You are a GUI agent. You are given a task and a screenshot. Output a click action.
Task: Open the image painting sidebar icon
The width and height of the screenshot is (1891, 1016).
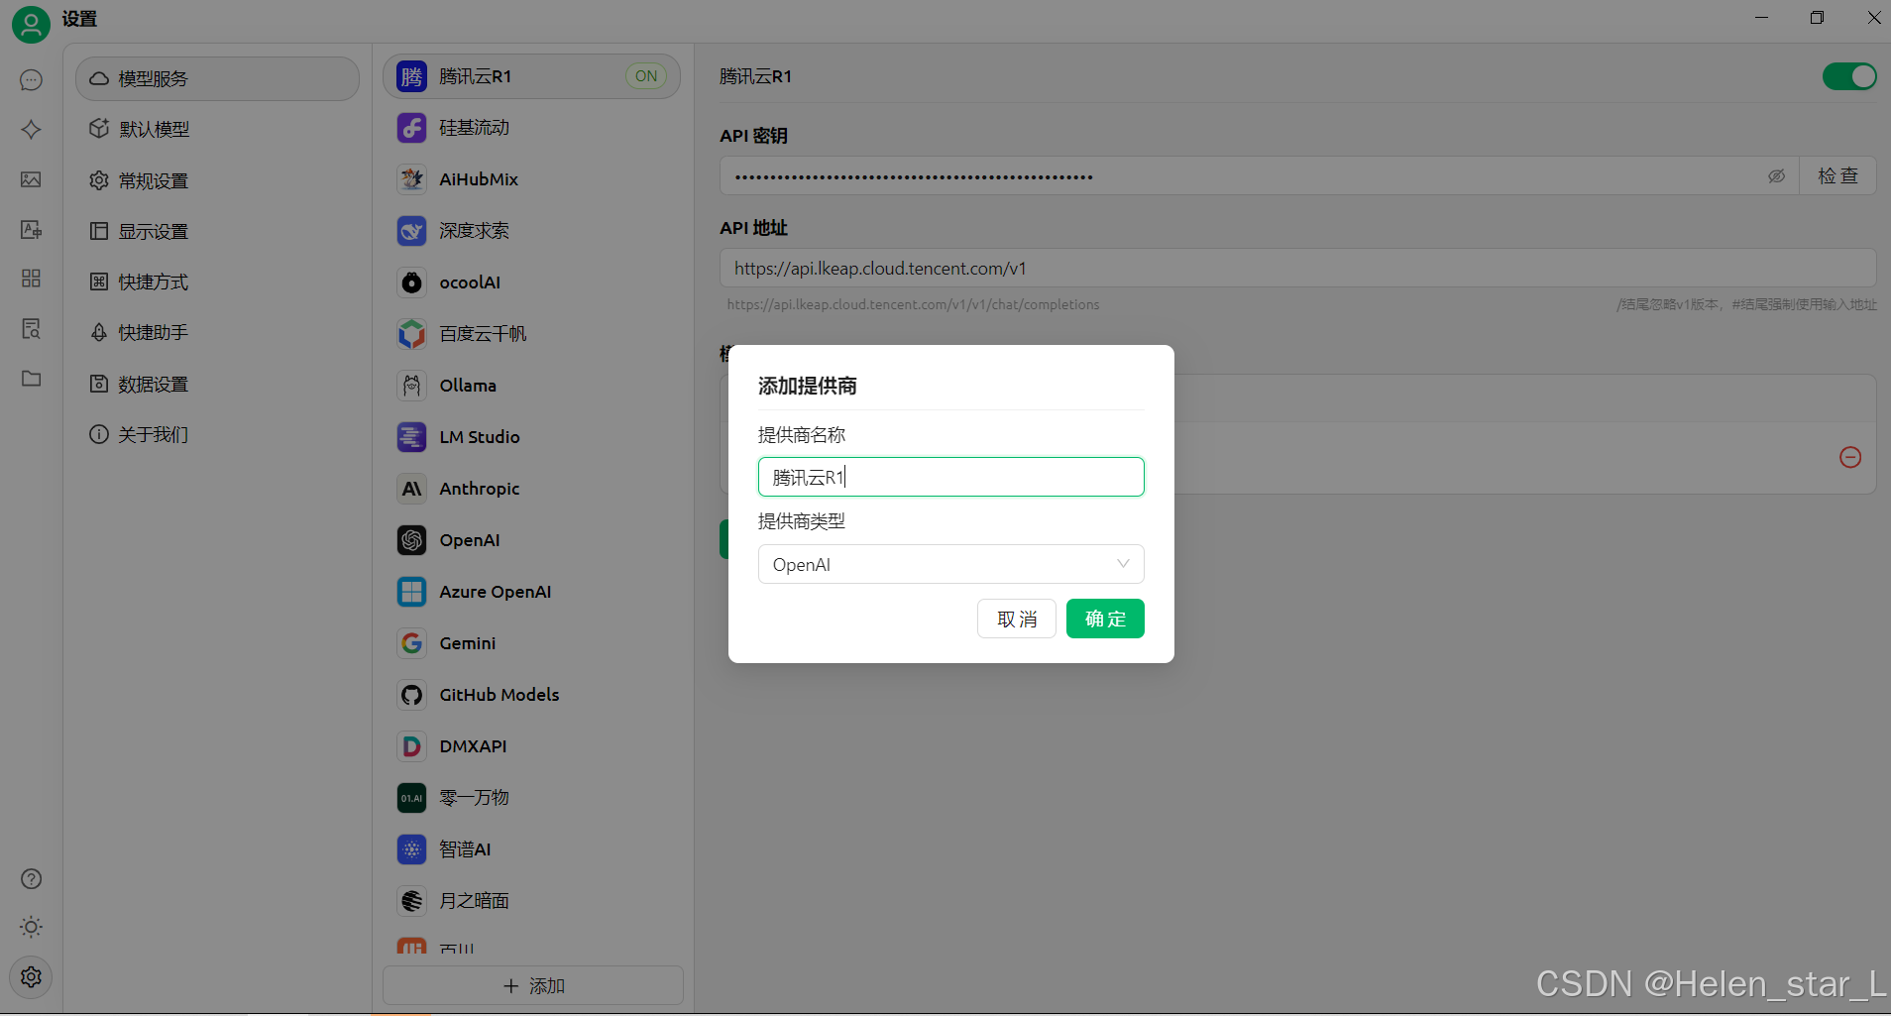(31, 179)
